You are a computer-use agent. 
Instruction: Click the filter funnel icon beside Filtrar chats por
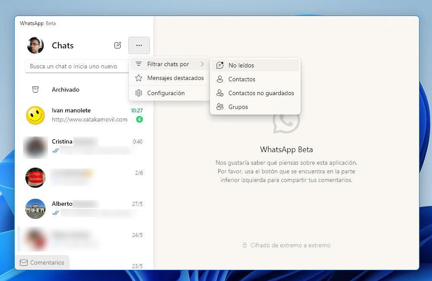click(x=138, y=64)
